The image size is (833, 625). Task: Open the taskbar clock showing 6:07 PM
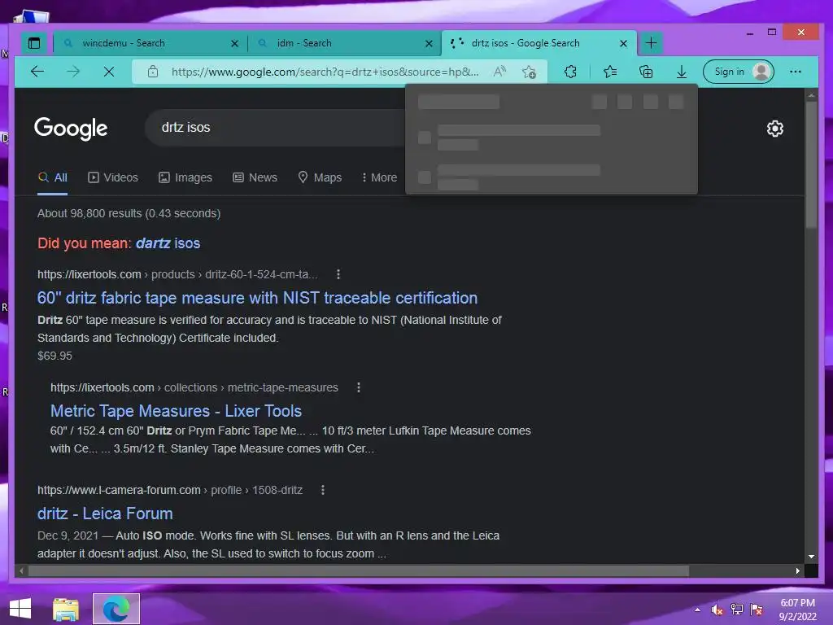[797, 610]
